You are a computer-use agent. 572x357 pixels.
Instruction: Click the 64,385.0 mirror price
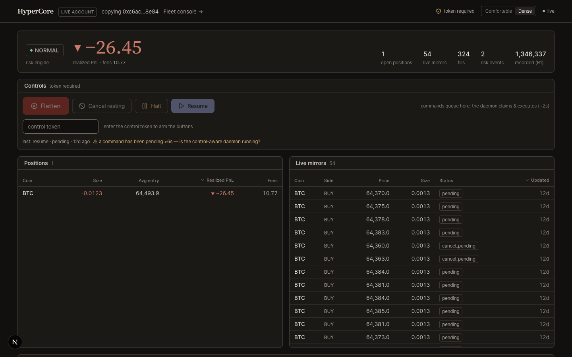(378, 311)
